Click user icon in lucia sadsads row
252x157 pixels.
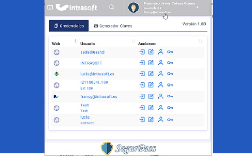click(161, 119)
